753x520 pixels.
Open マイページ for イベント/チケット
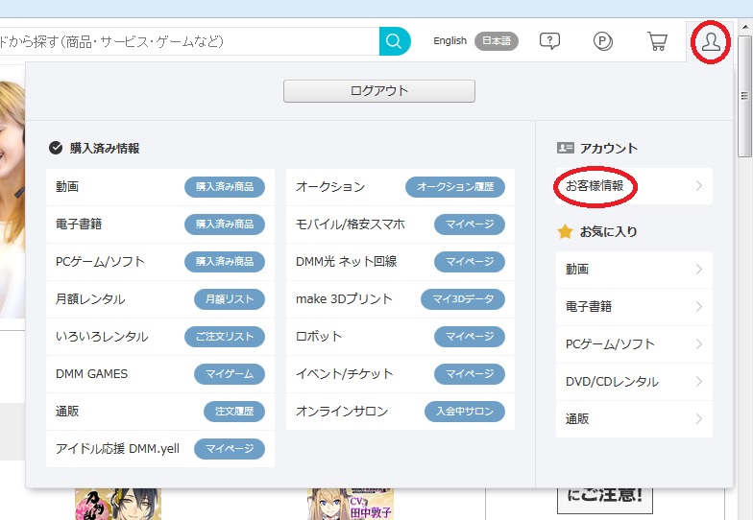(x=469, y=374)
